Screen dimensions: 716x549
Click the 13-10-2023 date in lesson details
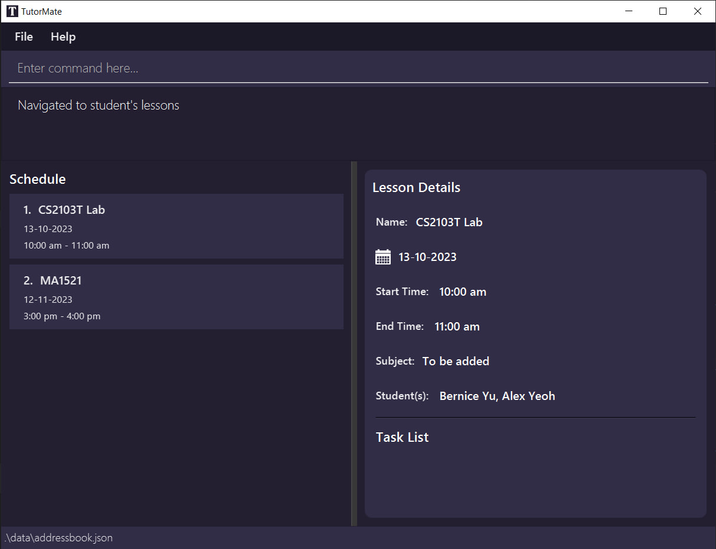point(428,257)
